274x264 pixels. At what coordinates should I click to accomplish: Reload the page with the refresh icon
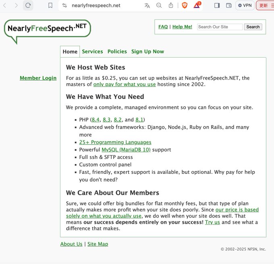tap(28, 5)
